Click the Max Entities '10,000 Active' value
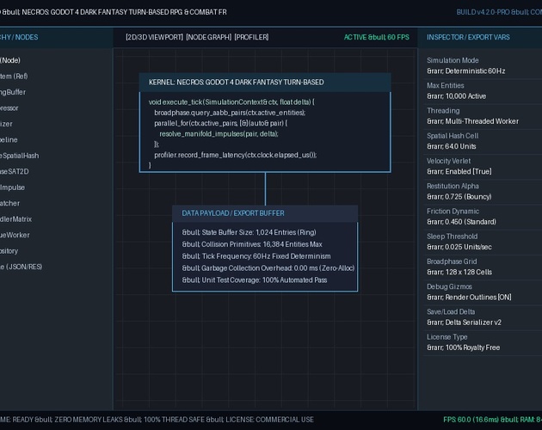The image size is (542, 430). pyautogui.click(x=456, y=96)
